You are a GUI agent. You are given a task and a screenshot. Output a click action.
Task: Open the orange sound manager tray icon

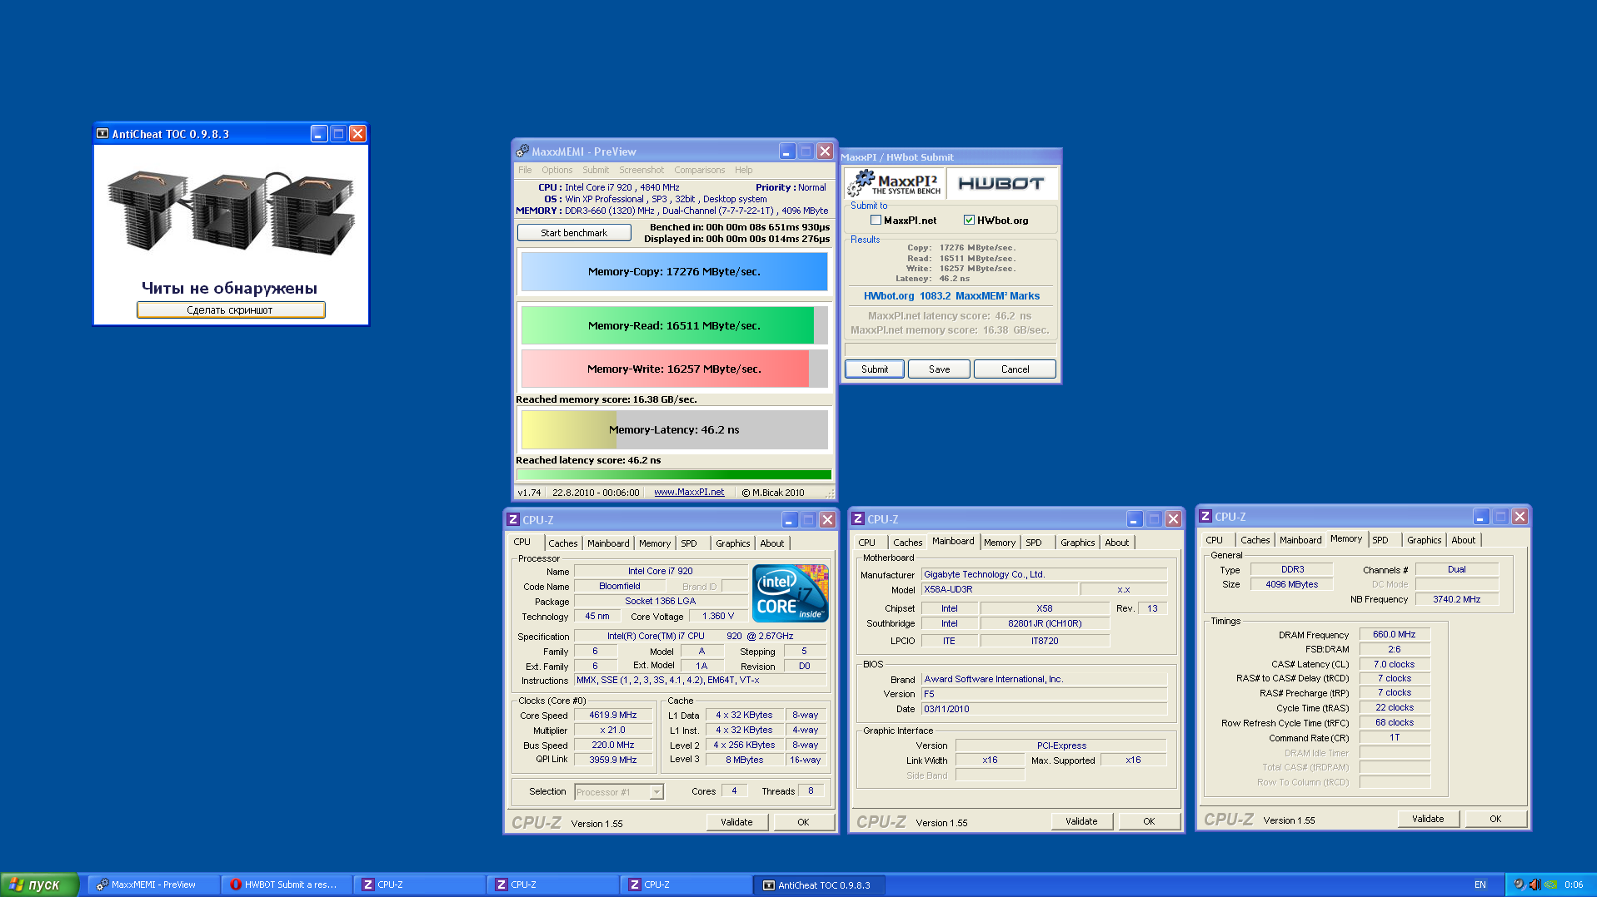point(1534,884)
